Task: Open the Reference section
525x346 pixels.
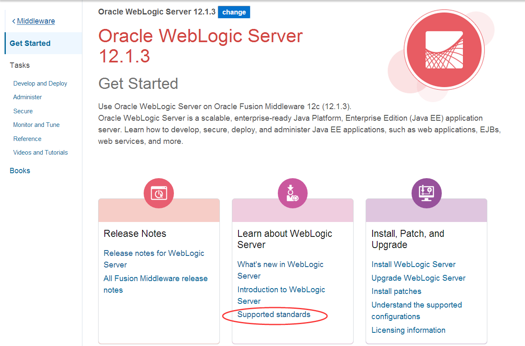Action: tap(27, 139)
